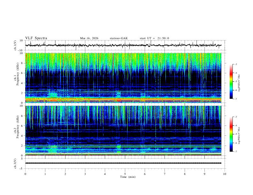Click time axis tick label 9
The image size is (253, 195).
coord(204,174)
